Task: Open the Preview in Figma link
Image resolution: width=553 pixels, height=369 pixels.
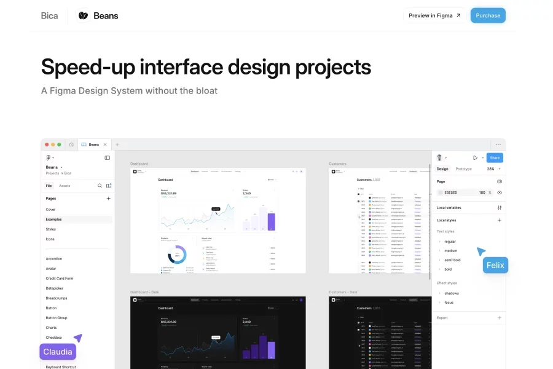Action: (x=434, y=15)
